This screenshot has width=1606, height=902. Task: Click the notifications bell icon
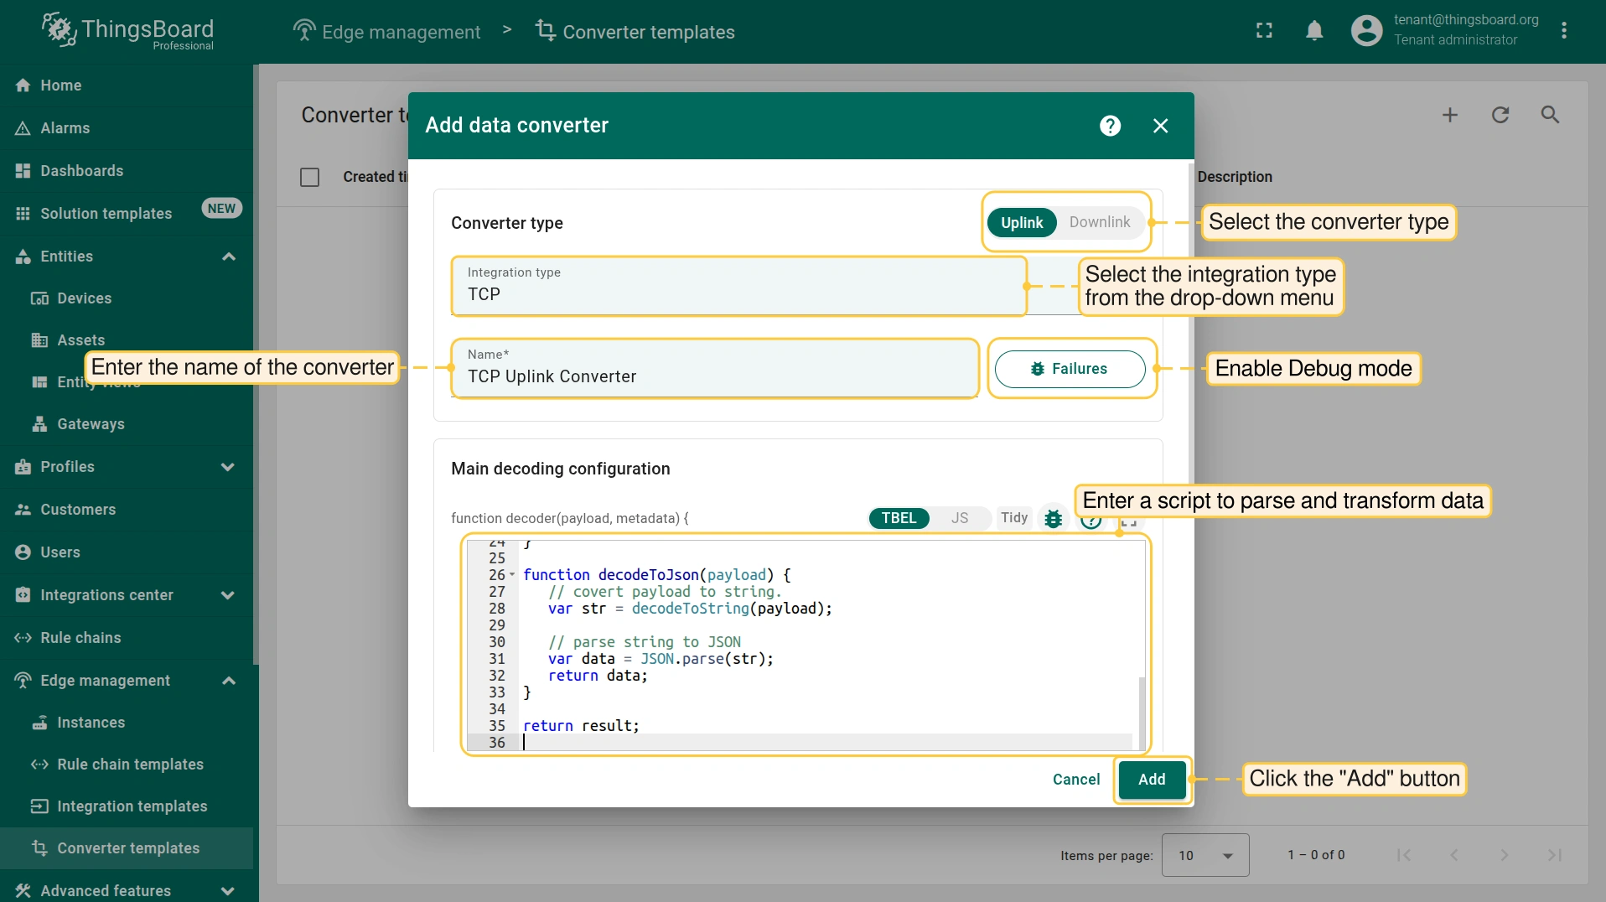1314,31
